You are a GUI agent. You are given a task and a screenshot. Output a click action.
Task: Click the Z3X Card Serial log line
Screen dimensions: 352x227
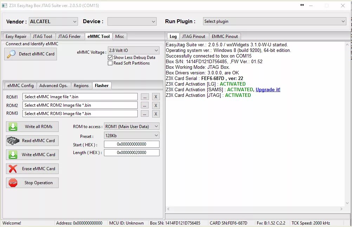coord(204,78)
